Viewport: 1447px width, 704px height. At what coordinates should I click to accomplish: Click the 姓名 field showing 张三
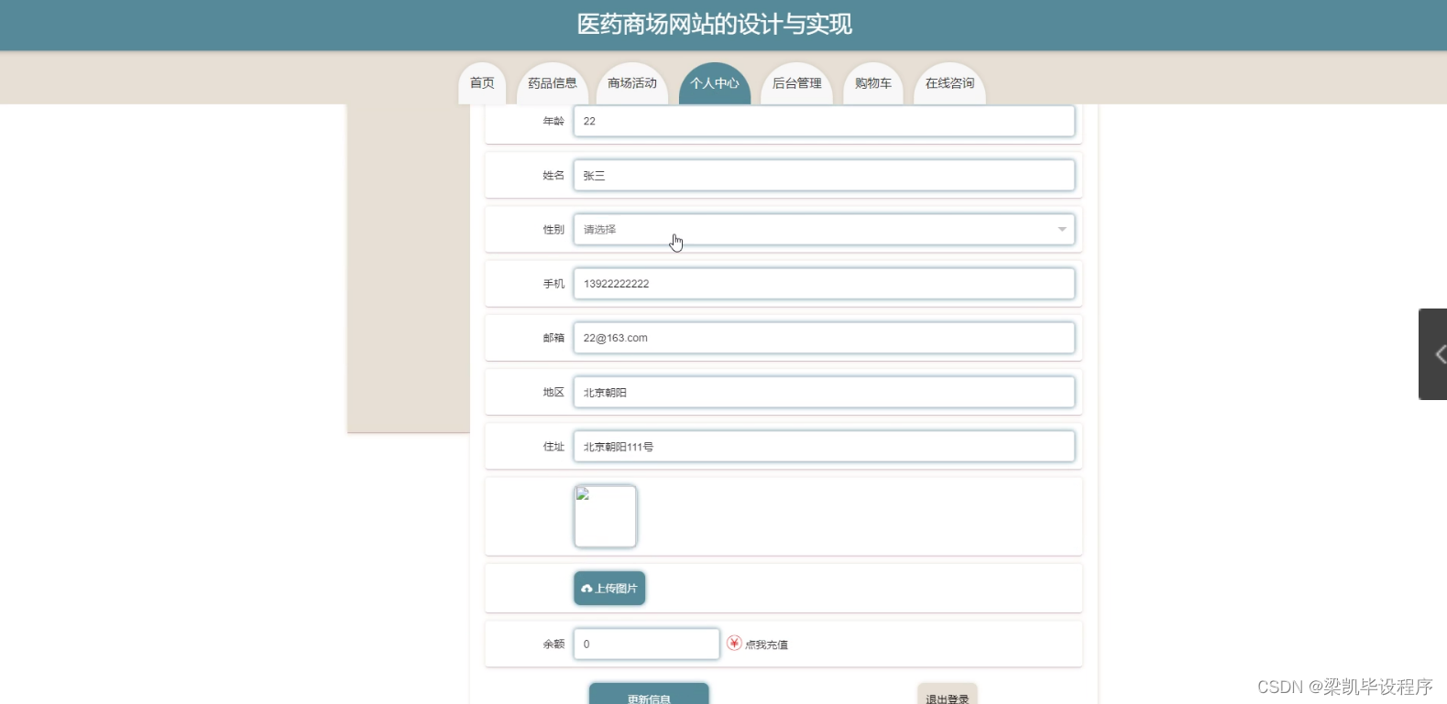824,176
